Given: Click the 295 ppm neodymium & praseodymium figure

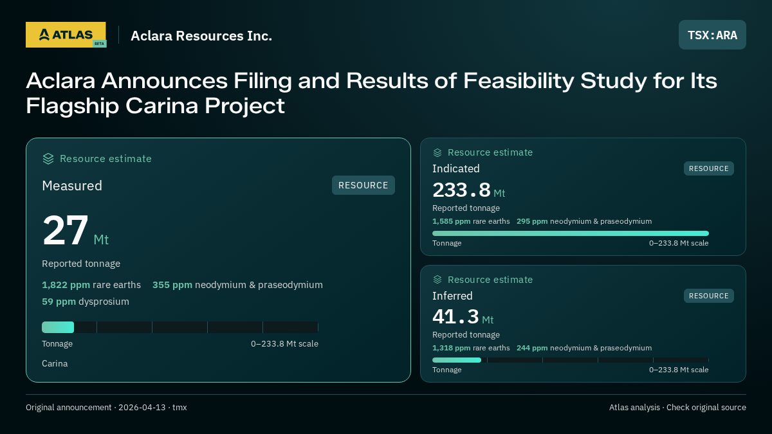Looking at the screenshot, I should (x=584, y=221).
